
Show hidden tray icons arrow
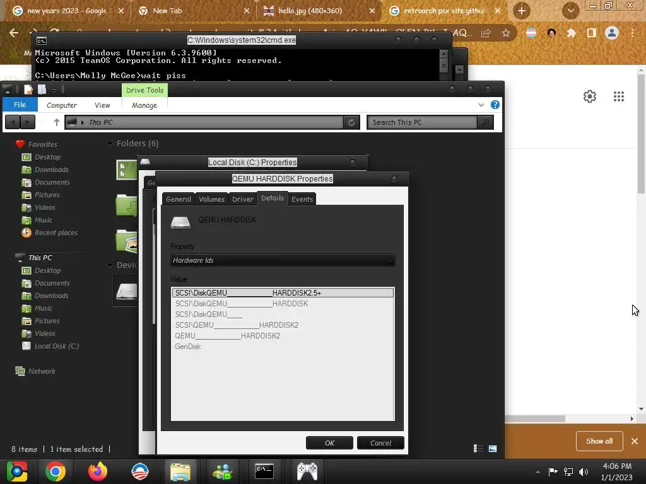537,472
